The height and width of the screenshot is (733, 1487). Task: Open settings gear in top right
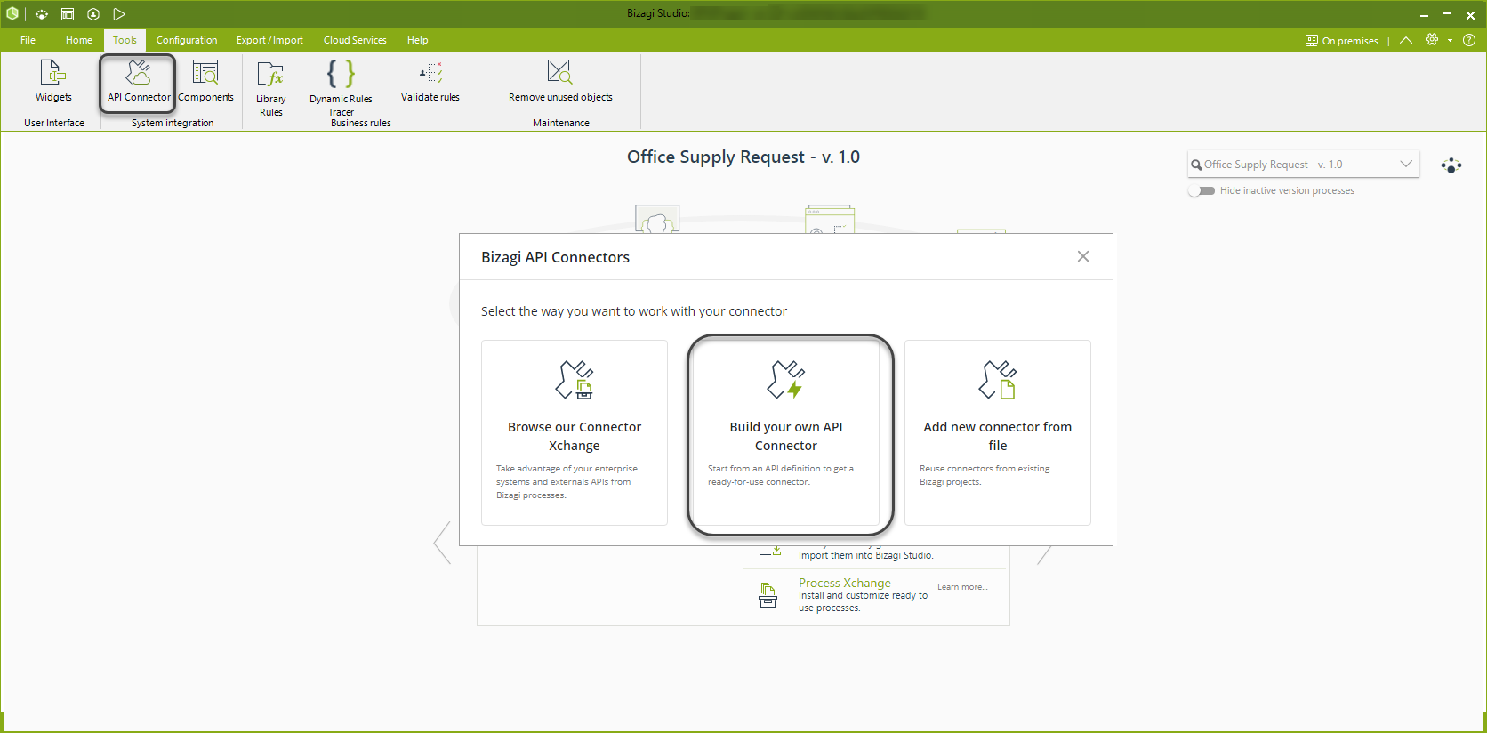pos(1432,40)
